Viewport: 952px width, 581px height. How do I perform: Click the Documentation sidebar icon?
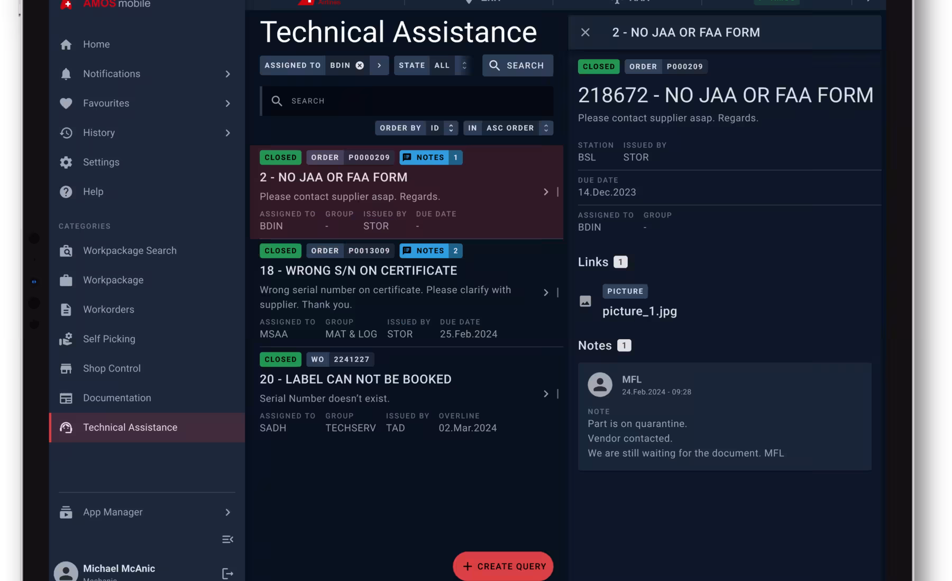(66, 397)
